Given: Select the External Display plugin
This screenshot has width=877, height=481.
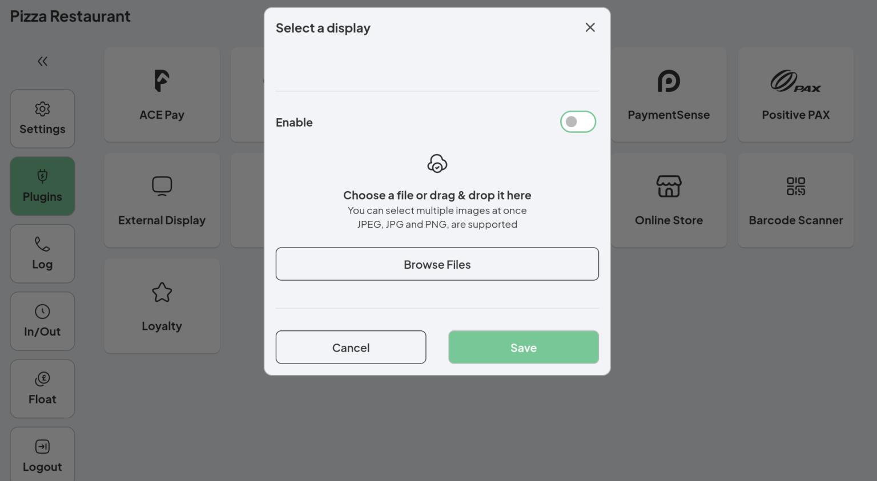Looking at the screenshot, I should tap(162, 200).
